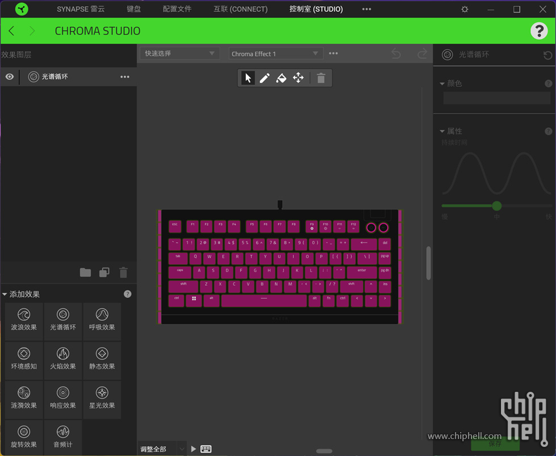Screen dimensions: 556x456
Task: Click the Razer logo icon
Action: pyautogui.click(x=22, y=9)
